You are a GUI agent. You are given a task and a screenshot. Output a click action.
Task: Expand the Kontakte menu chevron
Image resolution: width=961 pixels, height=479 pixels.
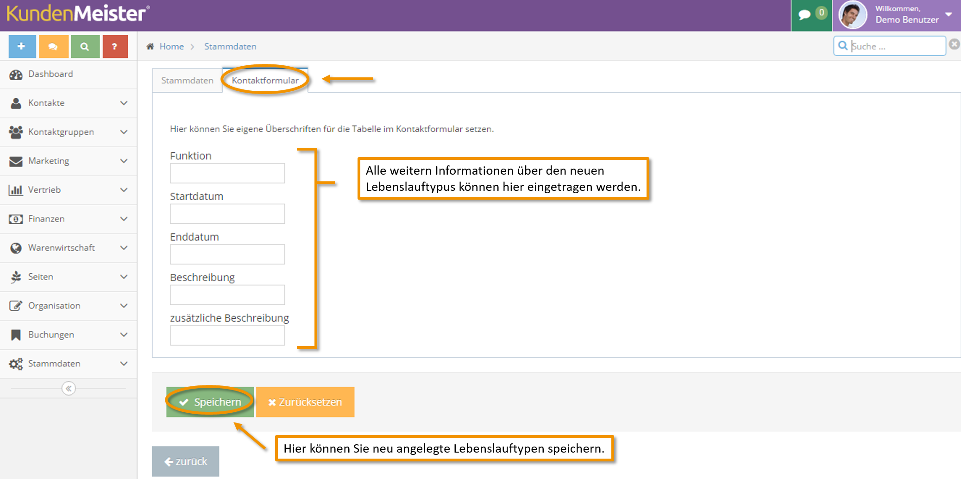point(124,103)
